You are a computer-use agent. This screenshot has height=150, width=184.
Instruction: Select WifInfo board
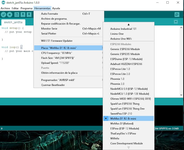(x=128, y=138)
